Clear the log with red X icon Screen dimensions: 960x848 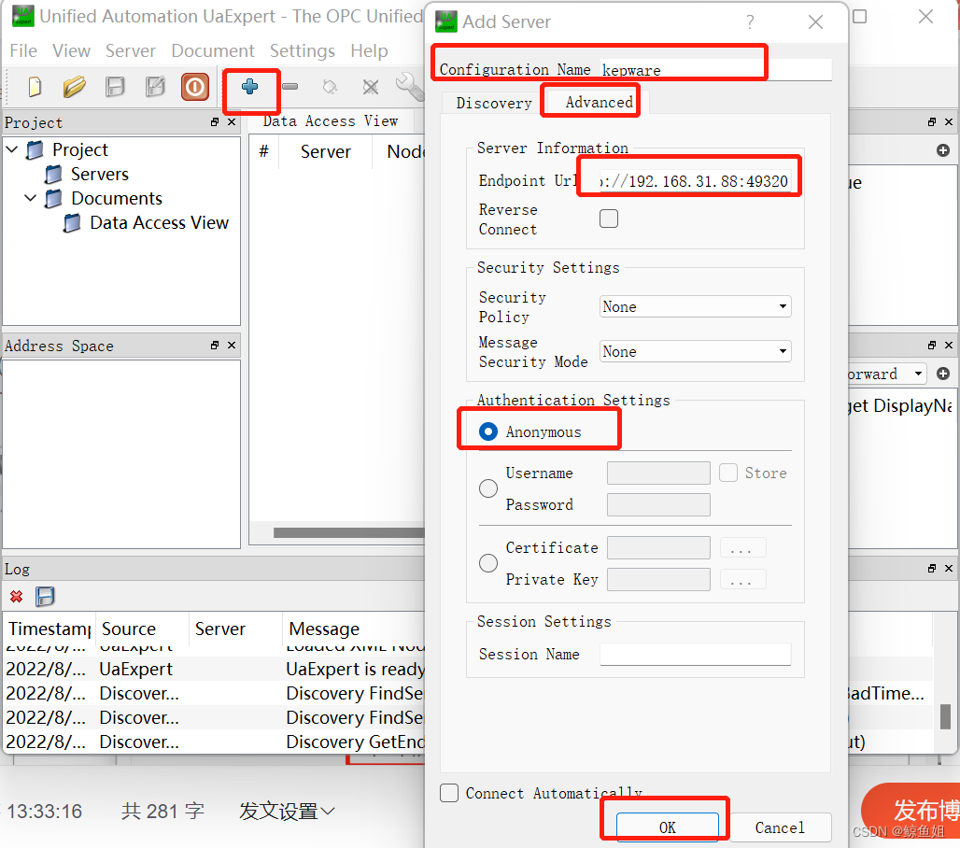tap(17, 597)
